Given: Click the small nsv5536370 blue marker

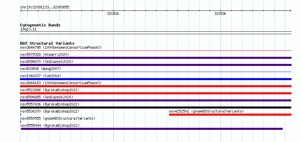Looking at the screenshot, I should (21, 115).
